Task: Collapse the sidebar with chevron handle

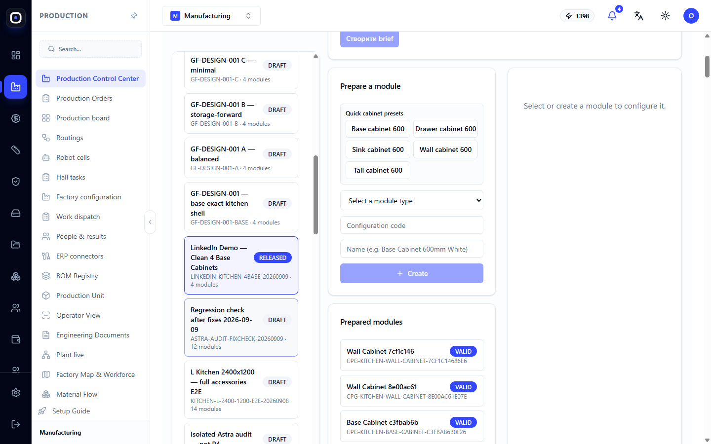Action: [150, 222]
